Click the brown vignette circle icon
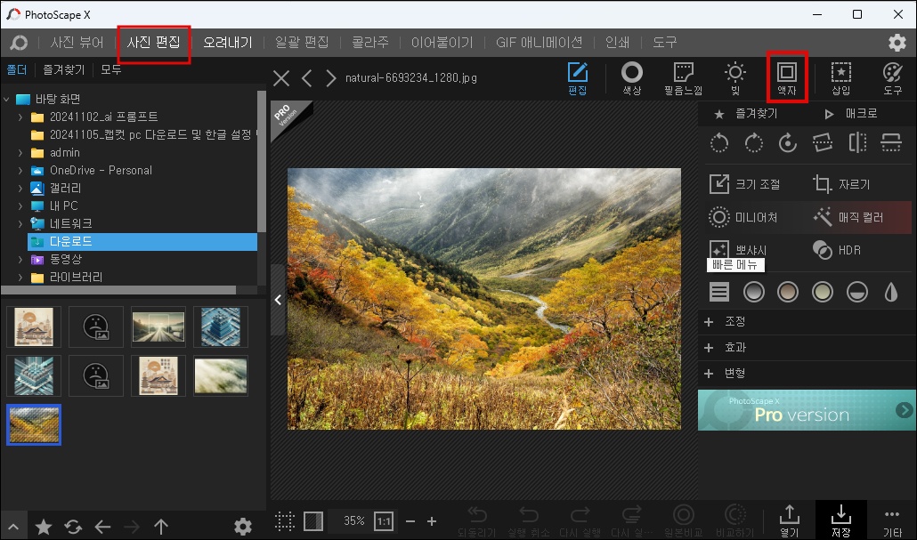The image size is (917, 540). click(x=788, y=292)
